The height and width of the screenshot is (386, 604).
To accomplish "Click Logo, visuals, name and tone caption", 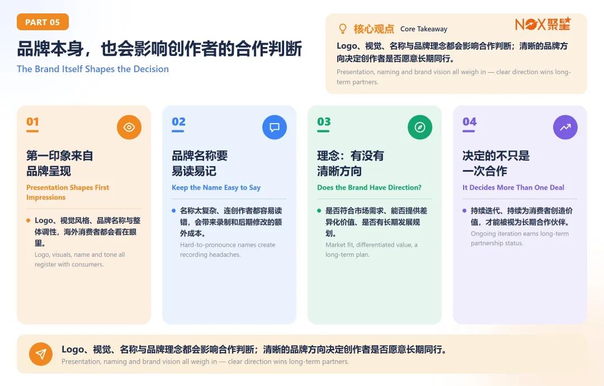I will (x=80, y=260).
